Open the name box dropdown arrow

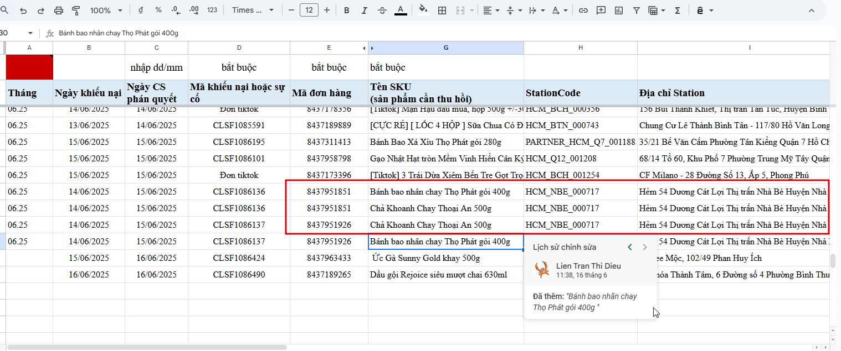[30, 33]
